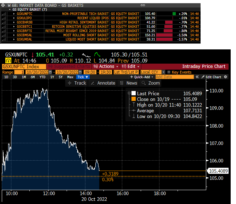Click the 19:30 end time field
236x204 pixels.
tap(106, 72)
